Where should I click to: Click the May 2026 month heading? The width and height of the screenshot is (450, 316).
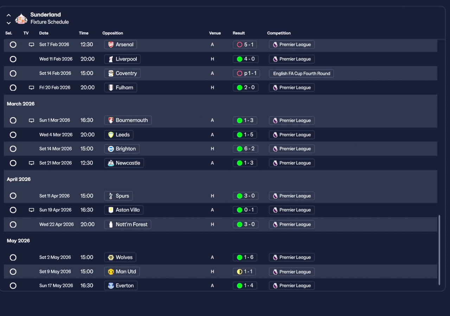coord(18,241)
